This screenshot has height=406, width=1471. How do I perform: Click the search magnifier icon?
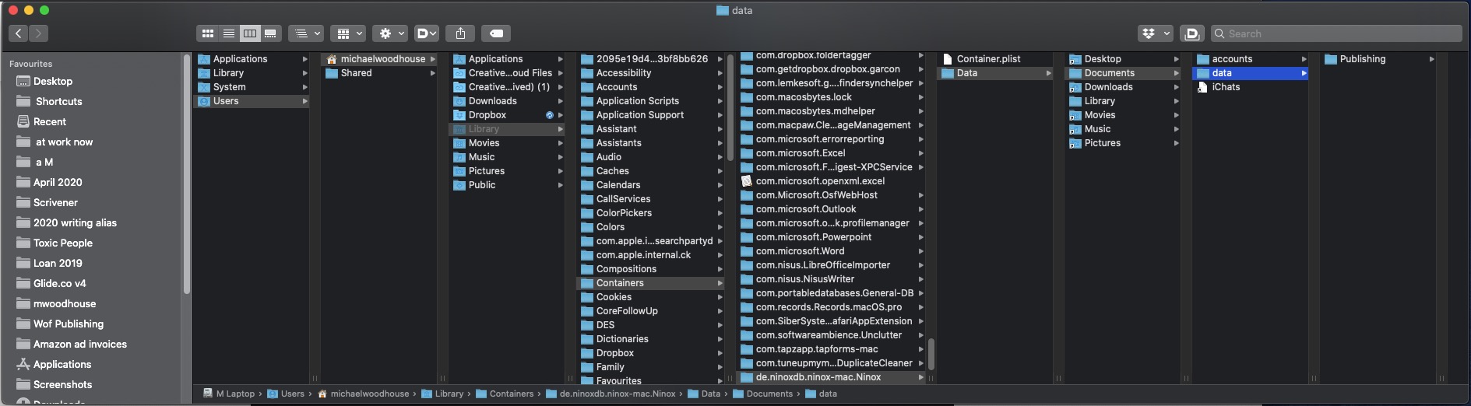point(1219,33)
